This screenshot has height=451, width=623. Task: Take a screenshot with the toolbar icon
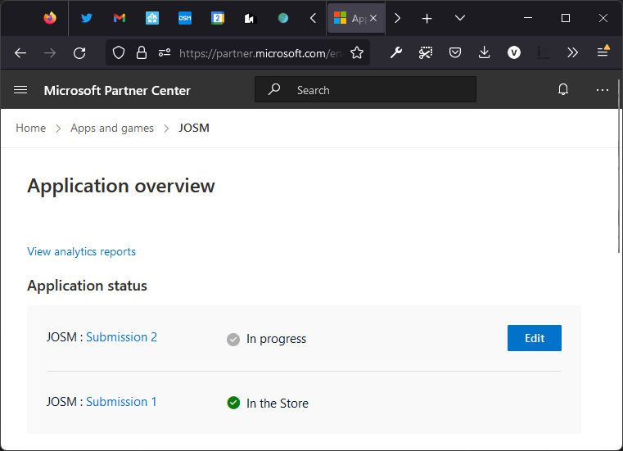[x=426, y=52]
